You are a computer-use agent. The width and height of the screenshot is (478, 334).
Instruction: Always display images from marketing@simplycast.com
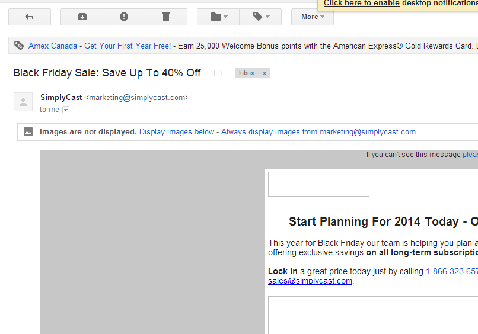pyautogui.click(x=318, y=132)
